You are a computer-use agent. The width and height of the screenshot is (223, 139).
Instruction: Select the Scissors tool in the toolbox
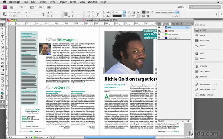pyautogui.click(x=3, y=62)
